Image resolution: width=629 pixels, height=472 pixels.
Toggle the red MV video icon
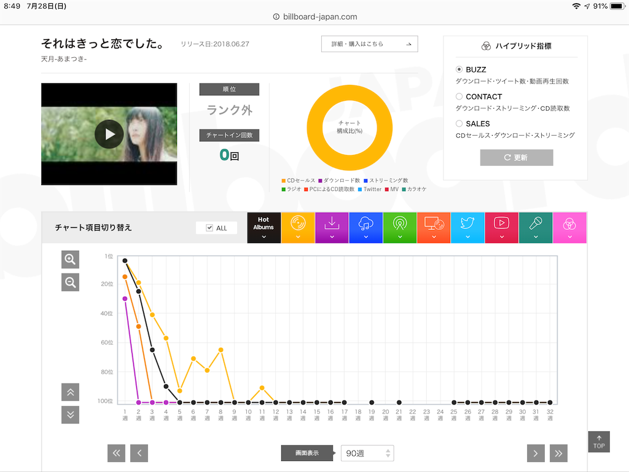coord(501,227)
